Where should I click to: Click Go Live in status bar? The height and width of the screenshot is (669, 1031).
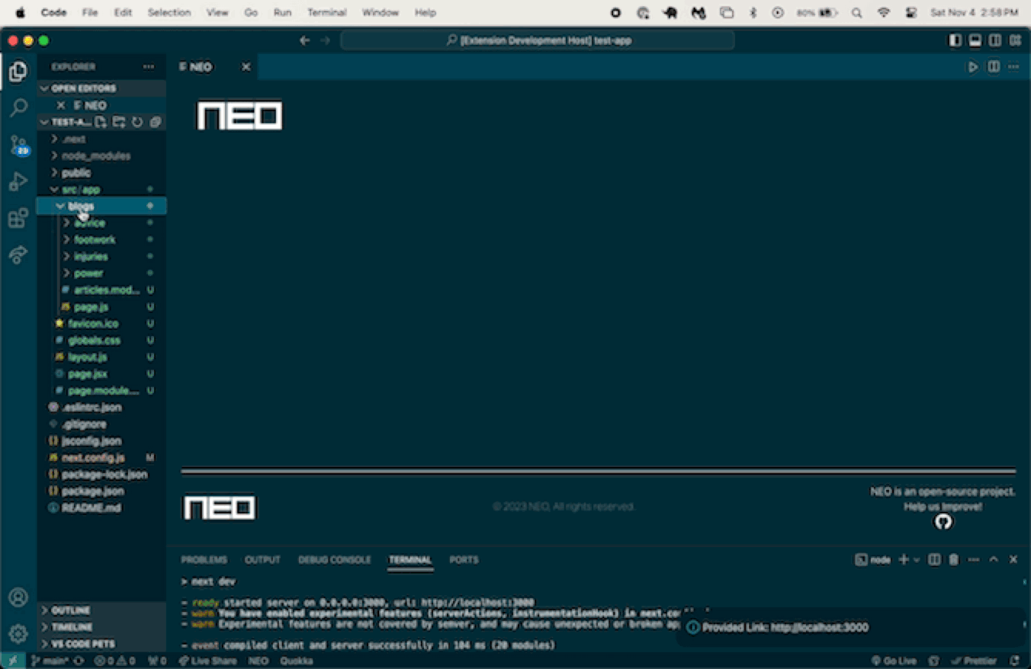tap(894, 661)
